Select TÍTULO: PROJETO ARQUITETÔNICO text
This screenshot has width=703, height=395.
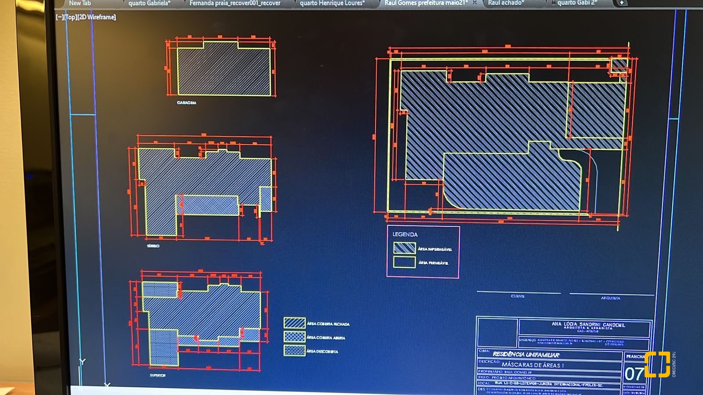coord(507,377)
